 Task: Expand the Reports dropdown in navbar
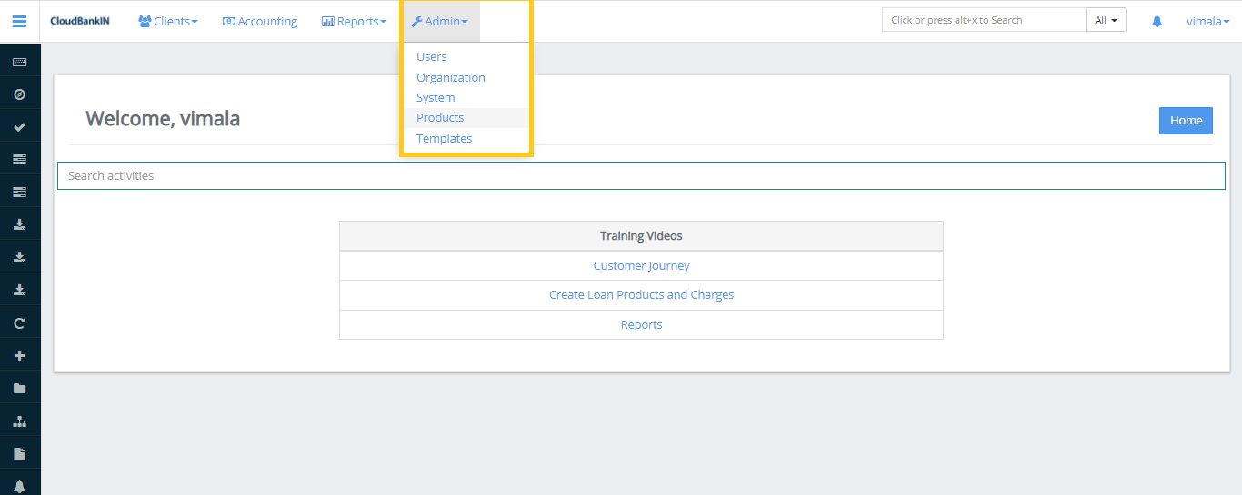click(x=354, y=21)
